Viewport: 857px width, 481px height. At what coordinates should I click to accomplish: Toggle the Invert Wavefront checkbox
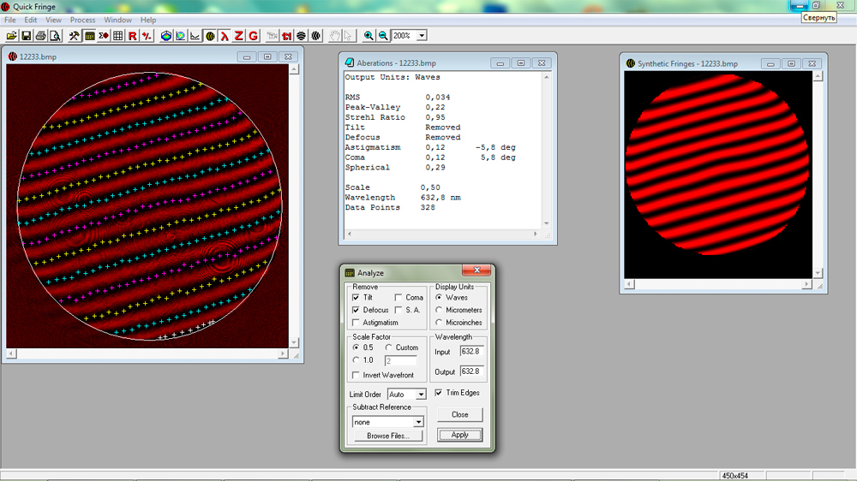click(x=356, y=375)
